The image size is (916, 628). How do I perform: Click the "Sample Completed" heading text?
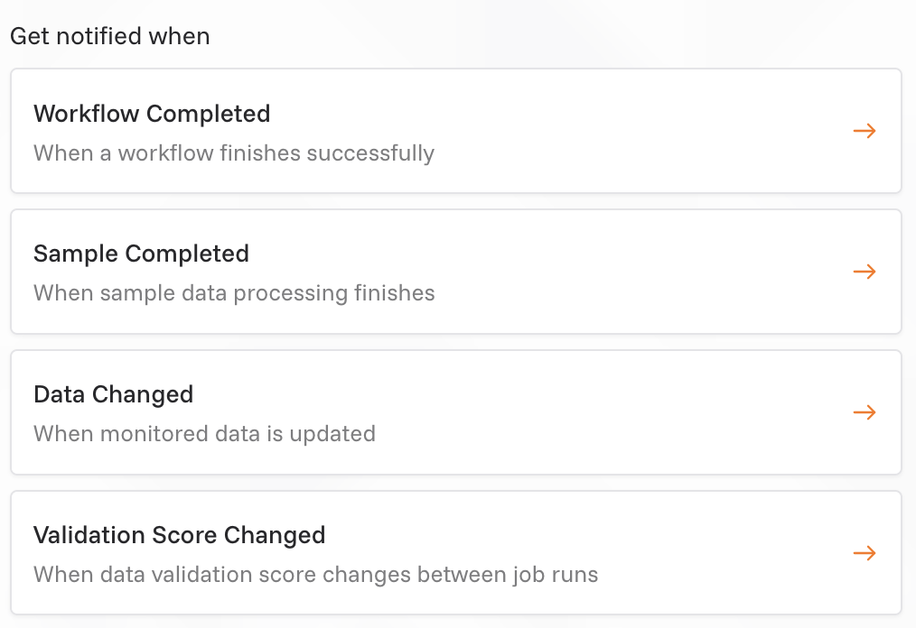pyautogui.click(x=141, y=254)
